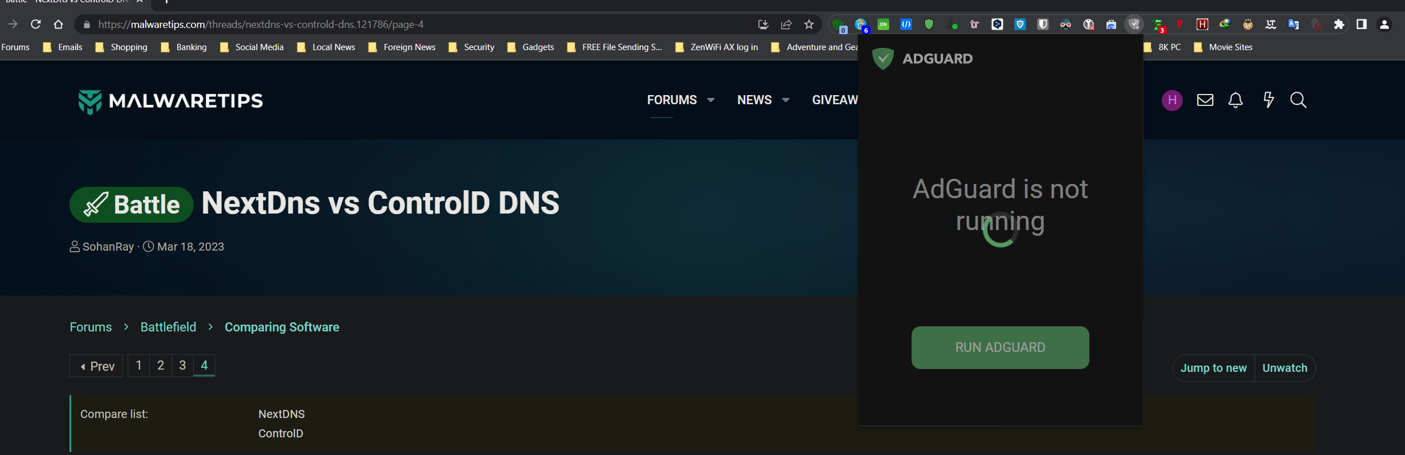Share this page via address bar icon
This screenshot has width=1405, height=455.
coord(786,24)
